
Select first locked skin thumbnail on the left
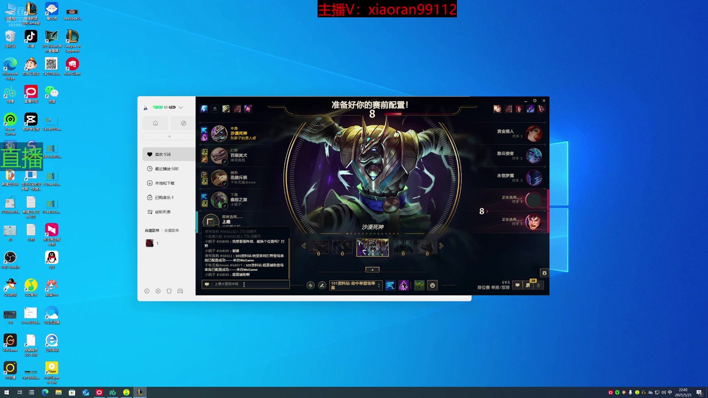[x=318, y=247]
